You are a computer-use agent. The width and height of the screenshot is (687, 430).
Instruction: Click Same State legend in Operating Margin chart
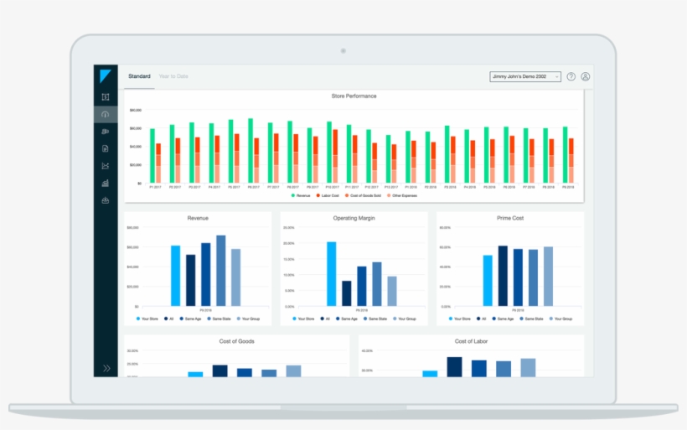[x=364, y=319]
